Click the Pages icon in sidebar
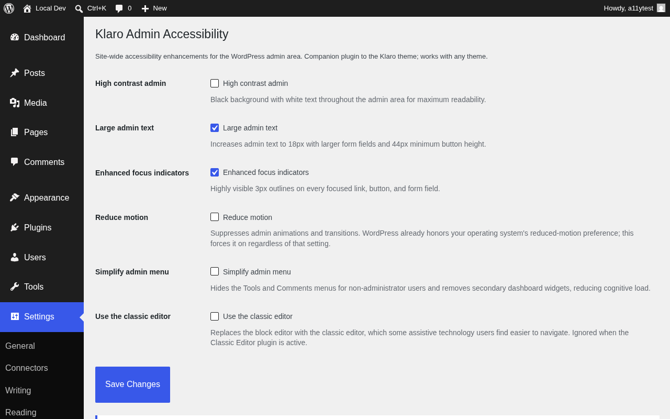Viewport: 670px width, 419px height. 15,132
